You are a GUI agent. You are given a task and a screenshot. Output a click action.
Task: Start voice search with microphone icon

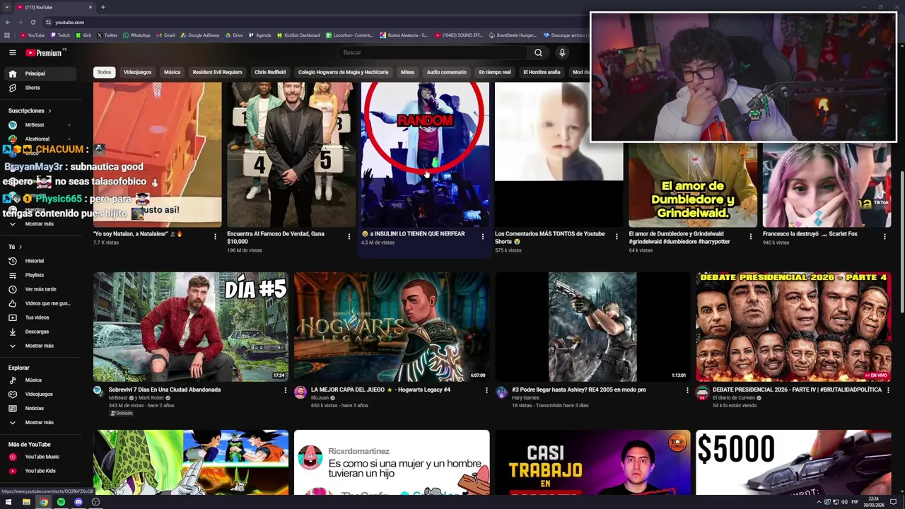tap(562, 52)
